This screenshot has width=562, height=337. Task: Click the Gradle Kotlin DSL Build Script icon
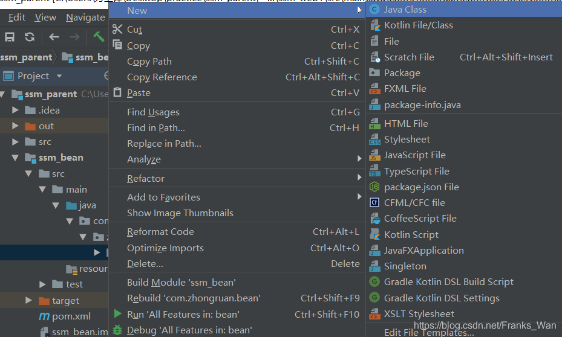(x=374, y=281)
